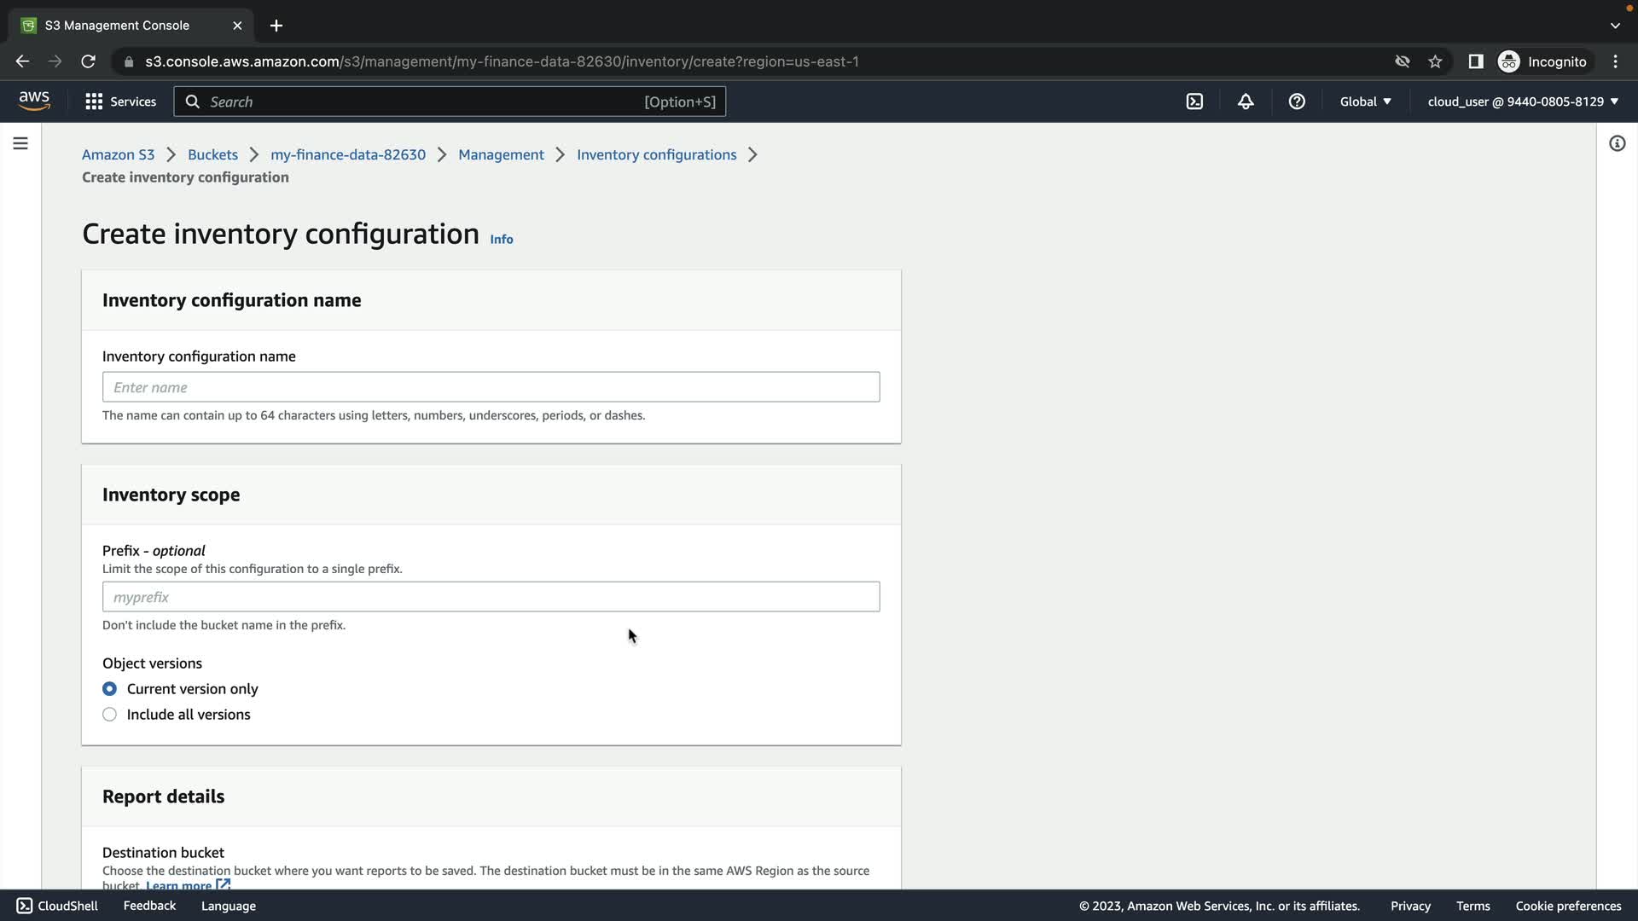1638x921 pixels.
Task: Expand the left hamburger navigation menu
Action: click(x=20, y=143)
